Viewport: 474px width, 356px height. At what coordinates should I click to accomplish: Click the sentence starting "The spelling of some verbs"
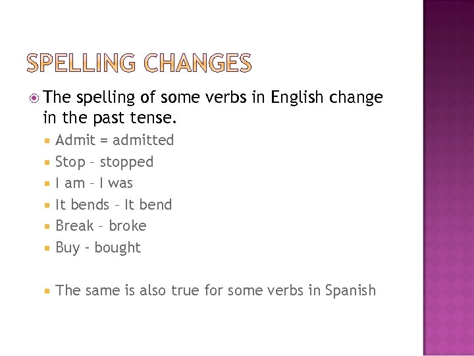click(x=213, y=98)
